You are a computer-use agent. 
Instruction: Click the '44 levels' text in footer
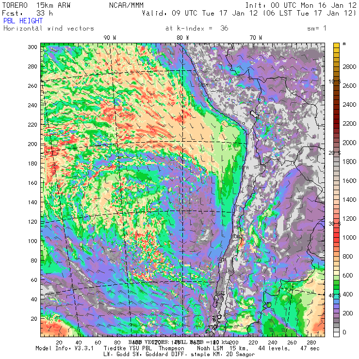tap(274, 348)
